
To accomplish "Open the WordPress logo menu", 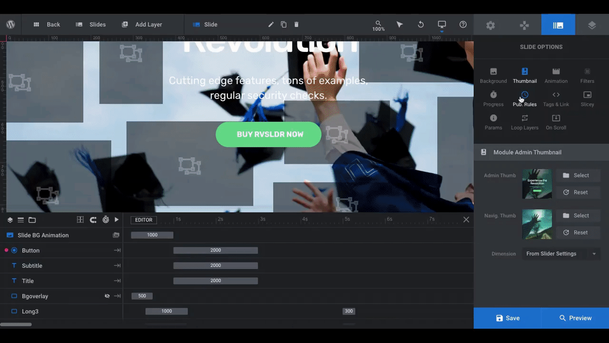I will click(x=10, y=24).
